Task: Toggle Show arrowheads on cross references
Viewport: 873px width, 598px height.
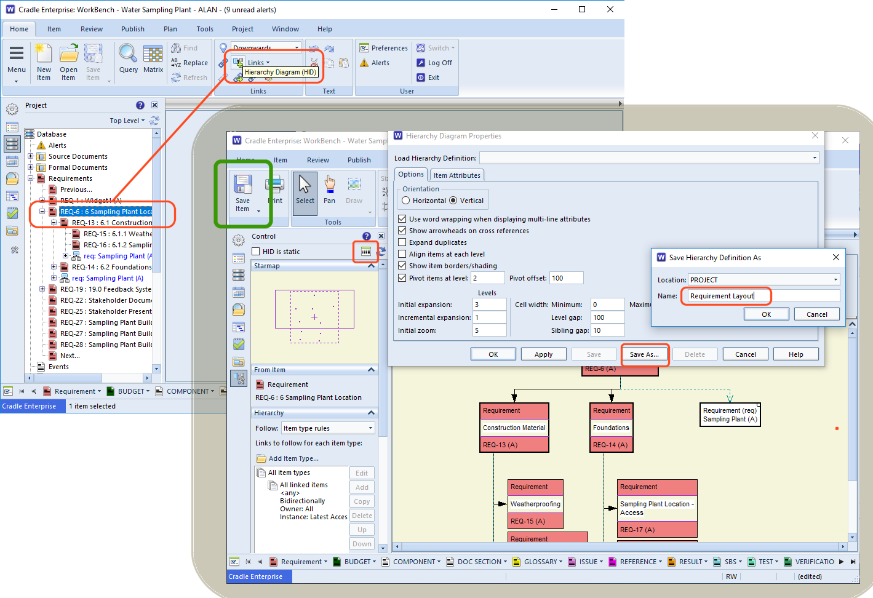Action: point(402,231)
